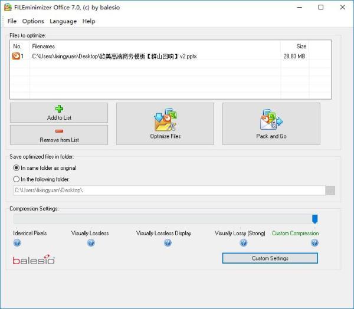Click the No. column header
The image size is (354, 309).
click(x=20, y=46)
